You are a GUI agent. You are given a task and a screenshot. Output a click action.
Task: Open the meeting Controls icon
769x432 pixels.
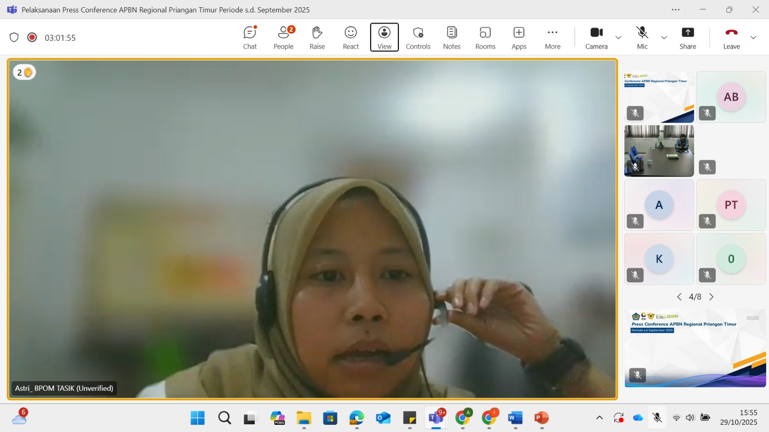(418, 37)
